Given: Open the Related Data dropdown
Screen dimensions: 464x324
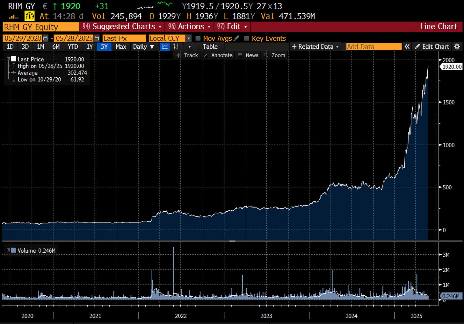Looking at the screenshot, I should point(315,46).
